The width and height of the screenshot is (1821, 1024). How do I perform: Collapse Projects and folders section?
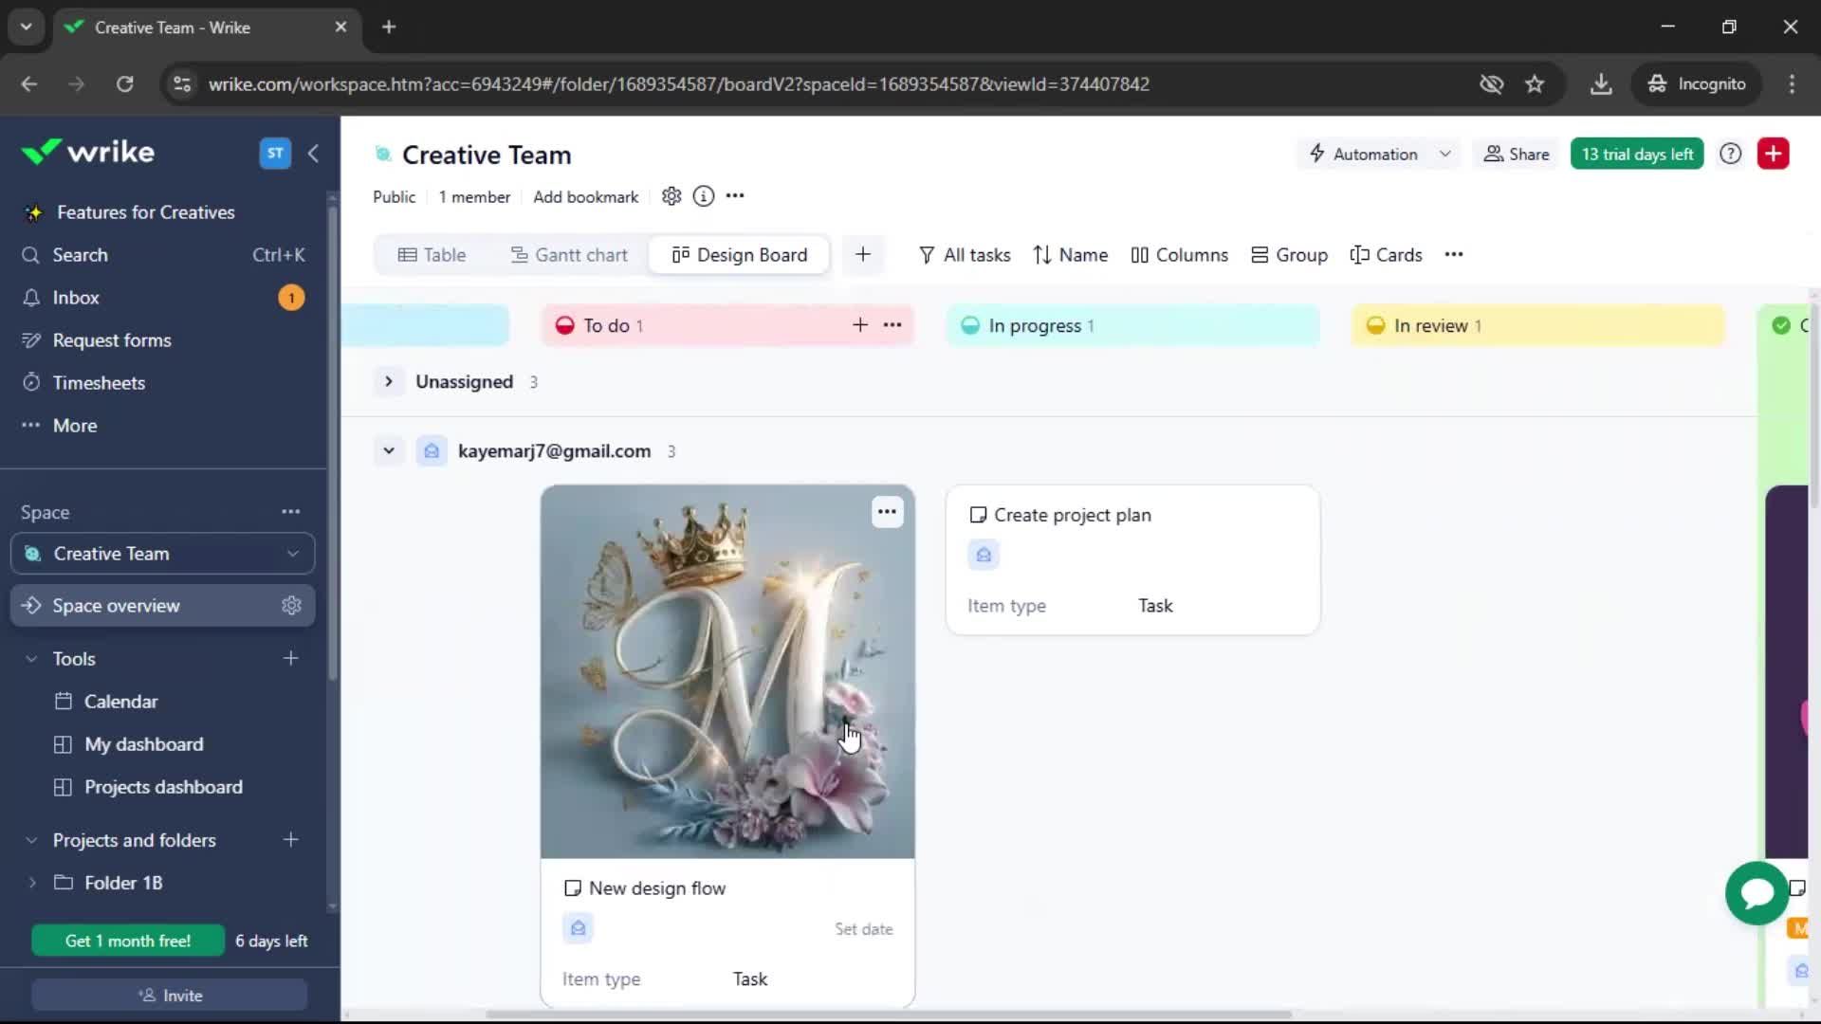31,841
